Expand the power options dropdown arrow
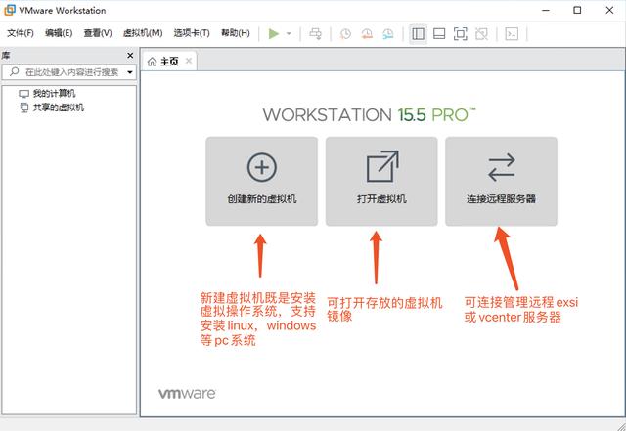This screenshot has width=626, height=431. click(289, 34)
